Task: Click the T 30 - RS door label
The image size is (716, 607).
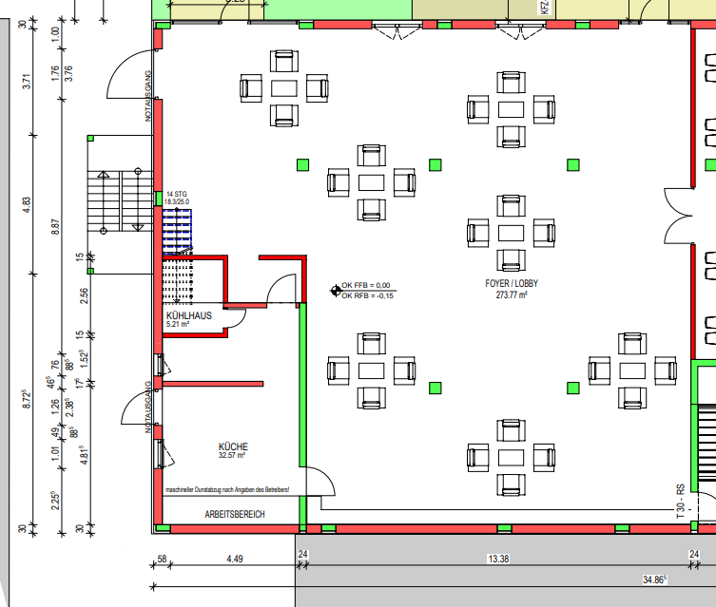Action: [x=681, y=502]
